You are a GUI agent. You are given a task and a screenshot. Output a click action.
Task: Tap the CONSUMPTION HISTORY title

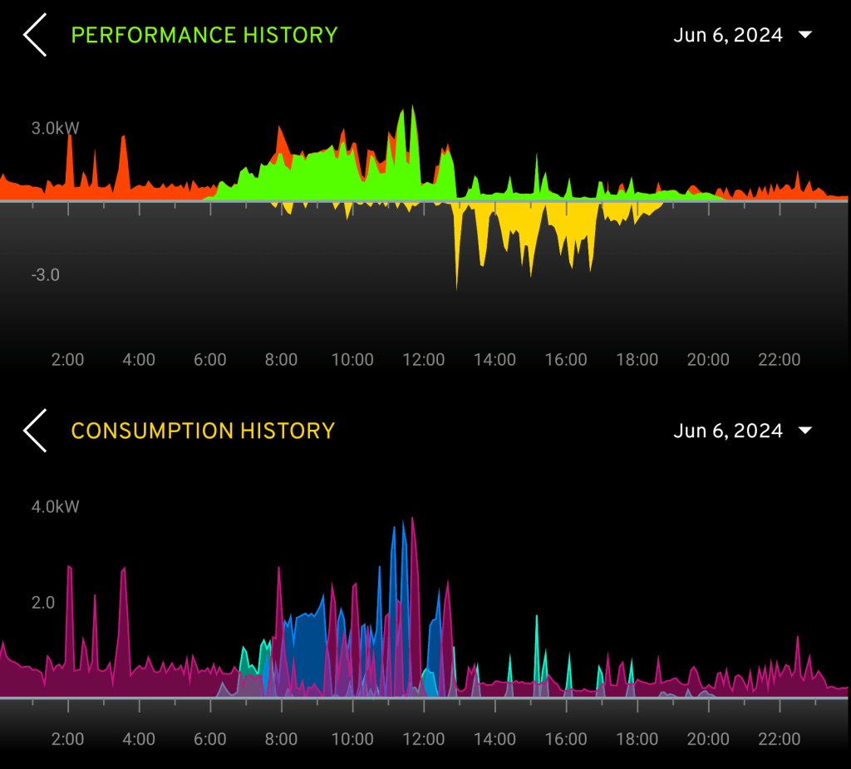click(203, 431)
